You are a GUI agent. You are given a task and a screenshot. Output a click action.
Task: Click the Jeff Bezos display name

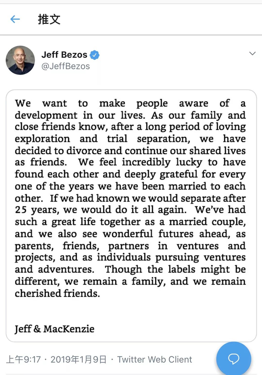(x=64, y=55)
